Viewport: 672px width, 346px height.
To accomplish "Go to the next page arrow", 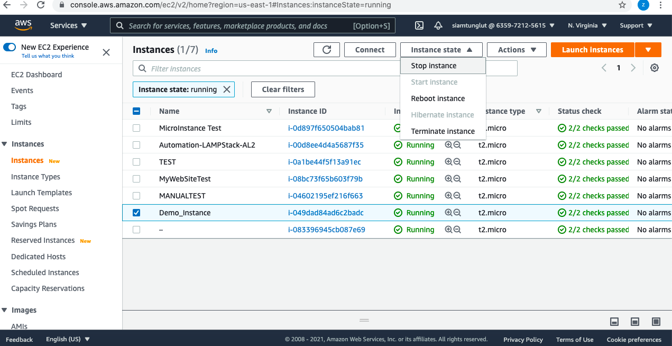I will [633, 68].
